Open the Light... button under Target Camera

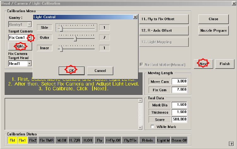tap(20, 46)
